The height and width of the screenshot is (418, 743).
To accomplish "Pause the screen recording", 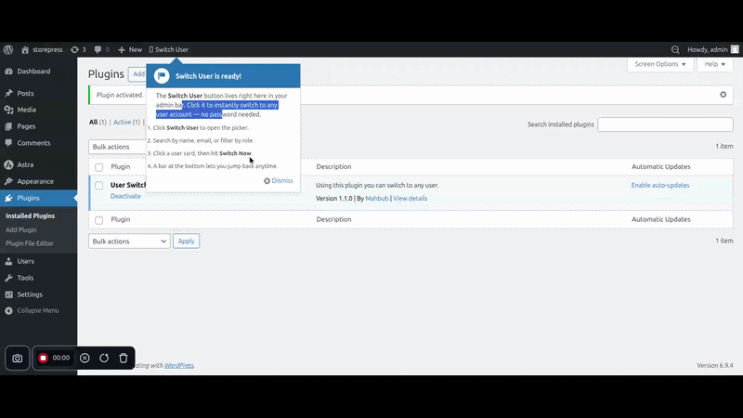I will tap(85, 358).
